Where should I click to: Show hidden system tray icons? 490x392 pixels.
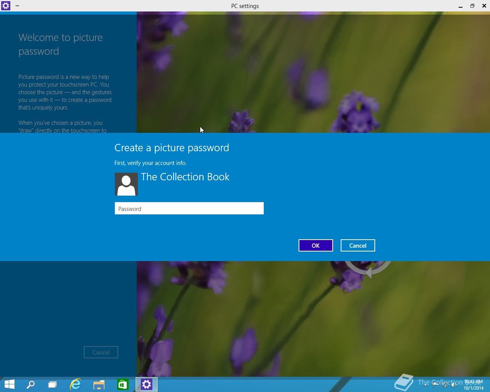coord(426,385)
